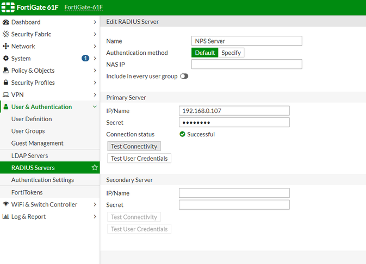Image resolution: width=366 pixels, height=264 pixels.
Task: Click the VPN laptop icon
Action: pyautogui.click(x=6, y=95)
